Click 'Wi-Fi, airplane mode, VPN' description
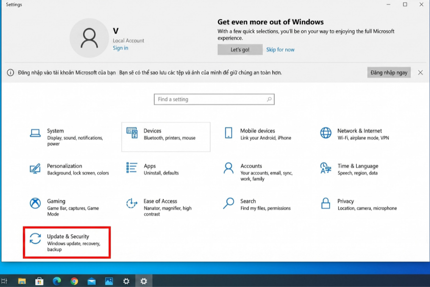This screenshot has width=430, height=287. (363, 138)
